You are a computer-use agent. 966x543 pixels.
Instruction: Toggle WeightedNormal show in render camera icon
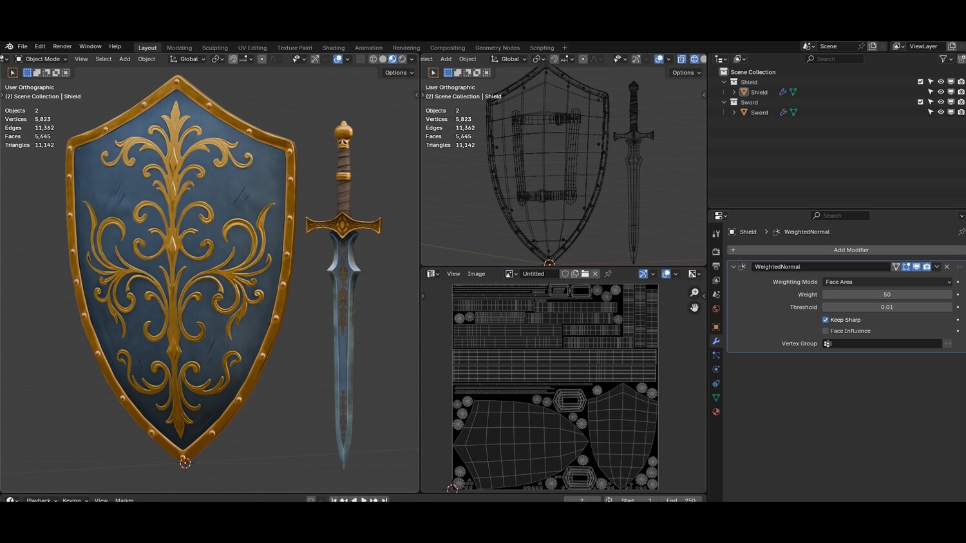pyautogui.click(x=927, y=267)
